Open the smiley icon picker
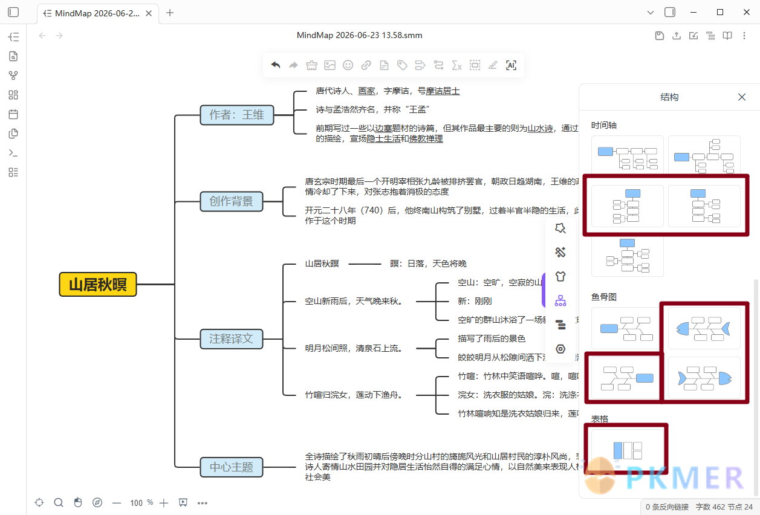760x515 pixels. [348, 65]
